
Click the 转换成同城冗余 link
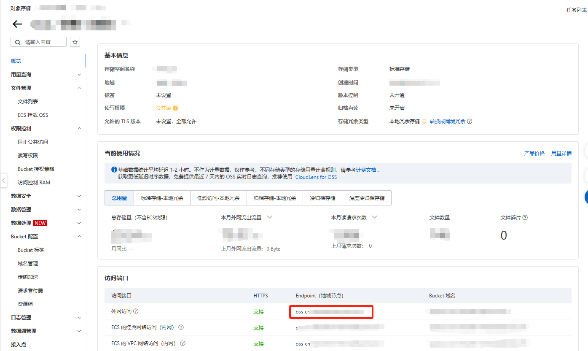point(447,121)
